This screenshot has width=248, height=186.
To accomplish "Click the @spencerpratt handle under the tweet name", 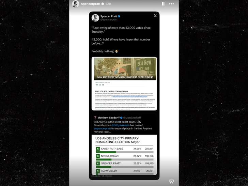I will pos(109,20).
